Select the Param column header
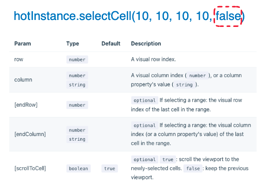The width and height of the screenshot is (261, 189). point(23,44)
